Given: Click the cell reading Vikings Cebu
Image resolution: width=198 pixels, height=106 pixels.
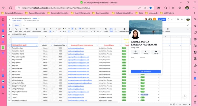Looking at the screenshot, I should [x=25, y=71].
